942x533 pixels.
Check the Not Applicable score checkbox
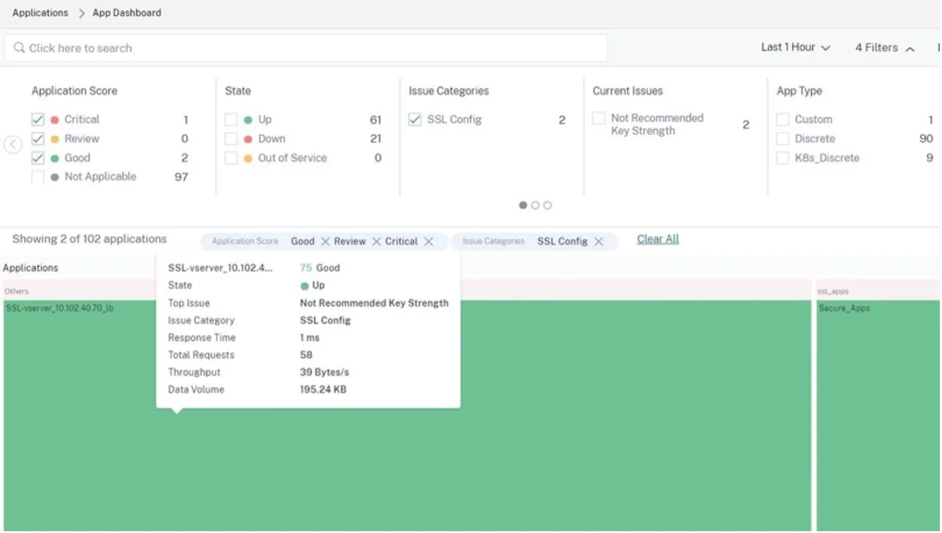point(38,177)
